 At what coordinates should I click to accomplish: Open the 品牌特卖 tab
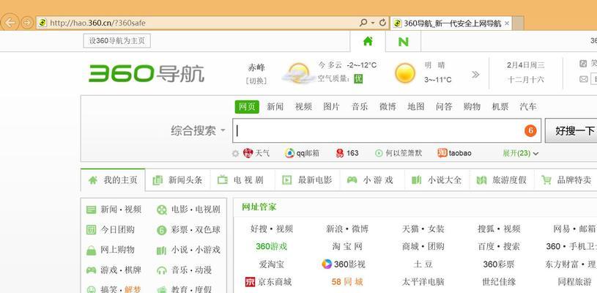coord(566,180)
